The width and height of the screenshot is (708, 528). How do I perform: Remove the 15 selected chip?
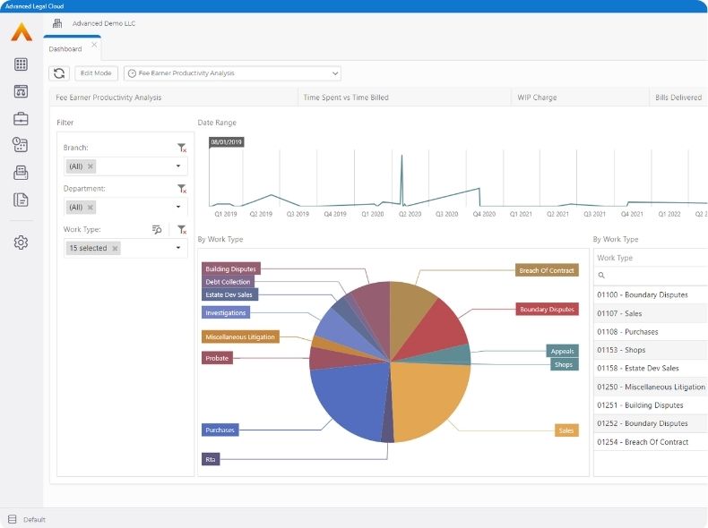coord(115,248)
